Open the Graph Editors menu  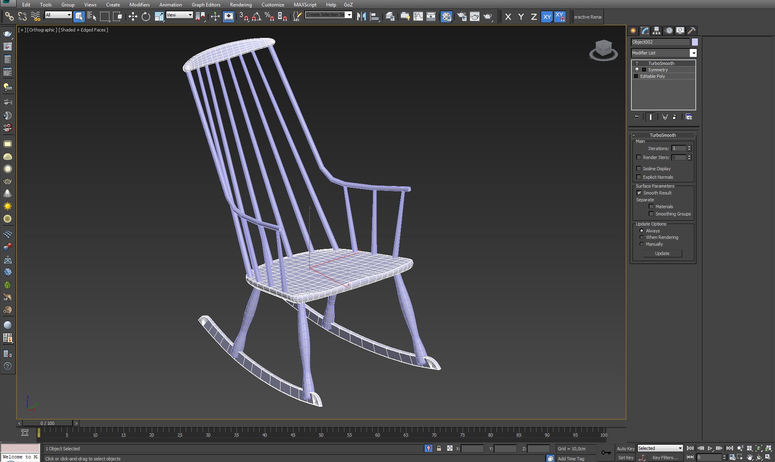pos(206,5)
